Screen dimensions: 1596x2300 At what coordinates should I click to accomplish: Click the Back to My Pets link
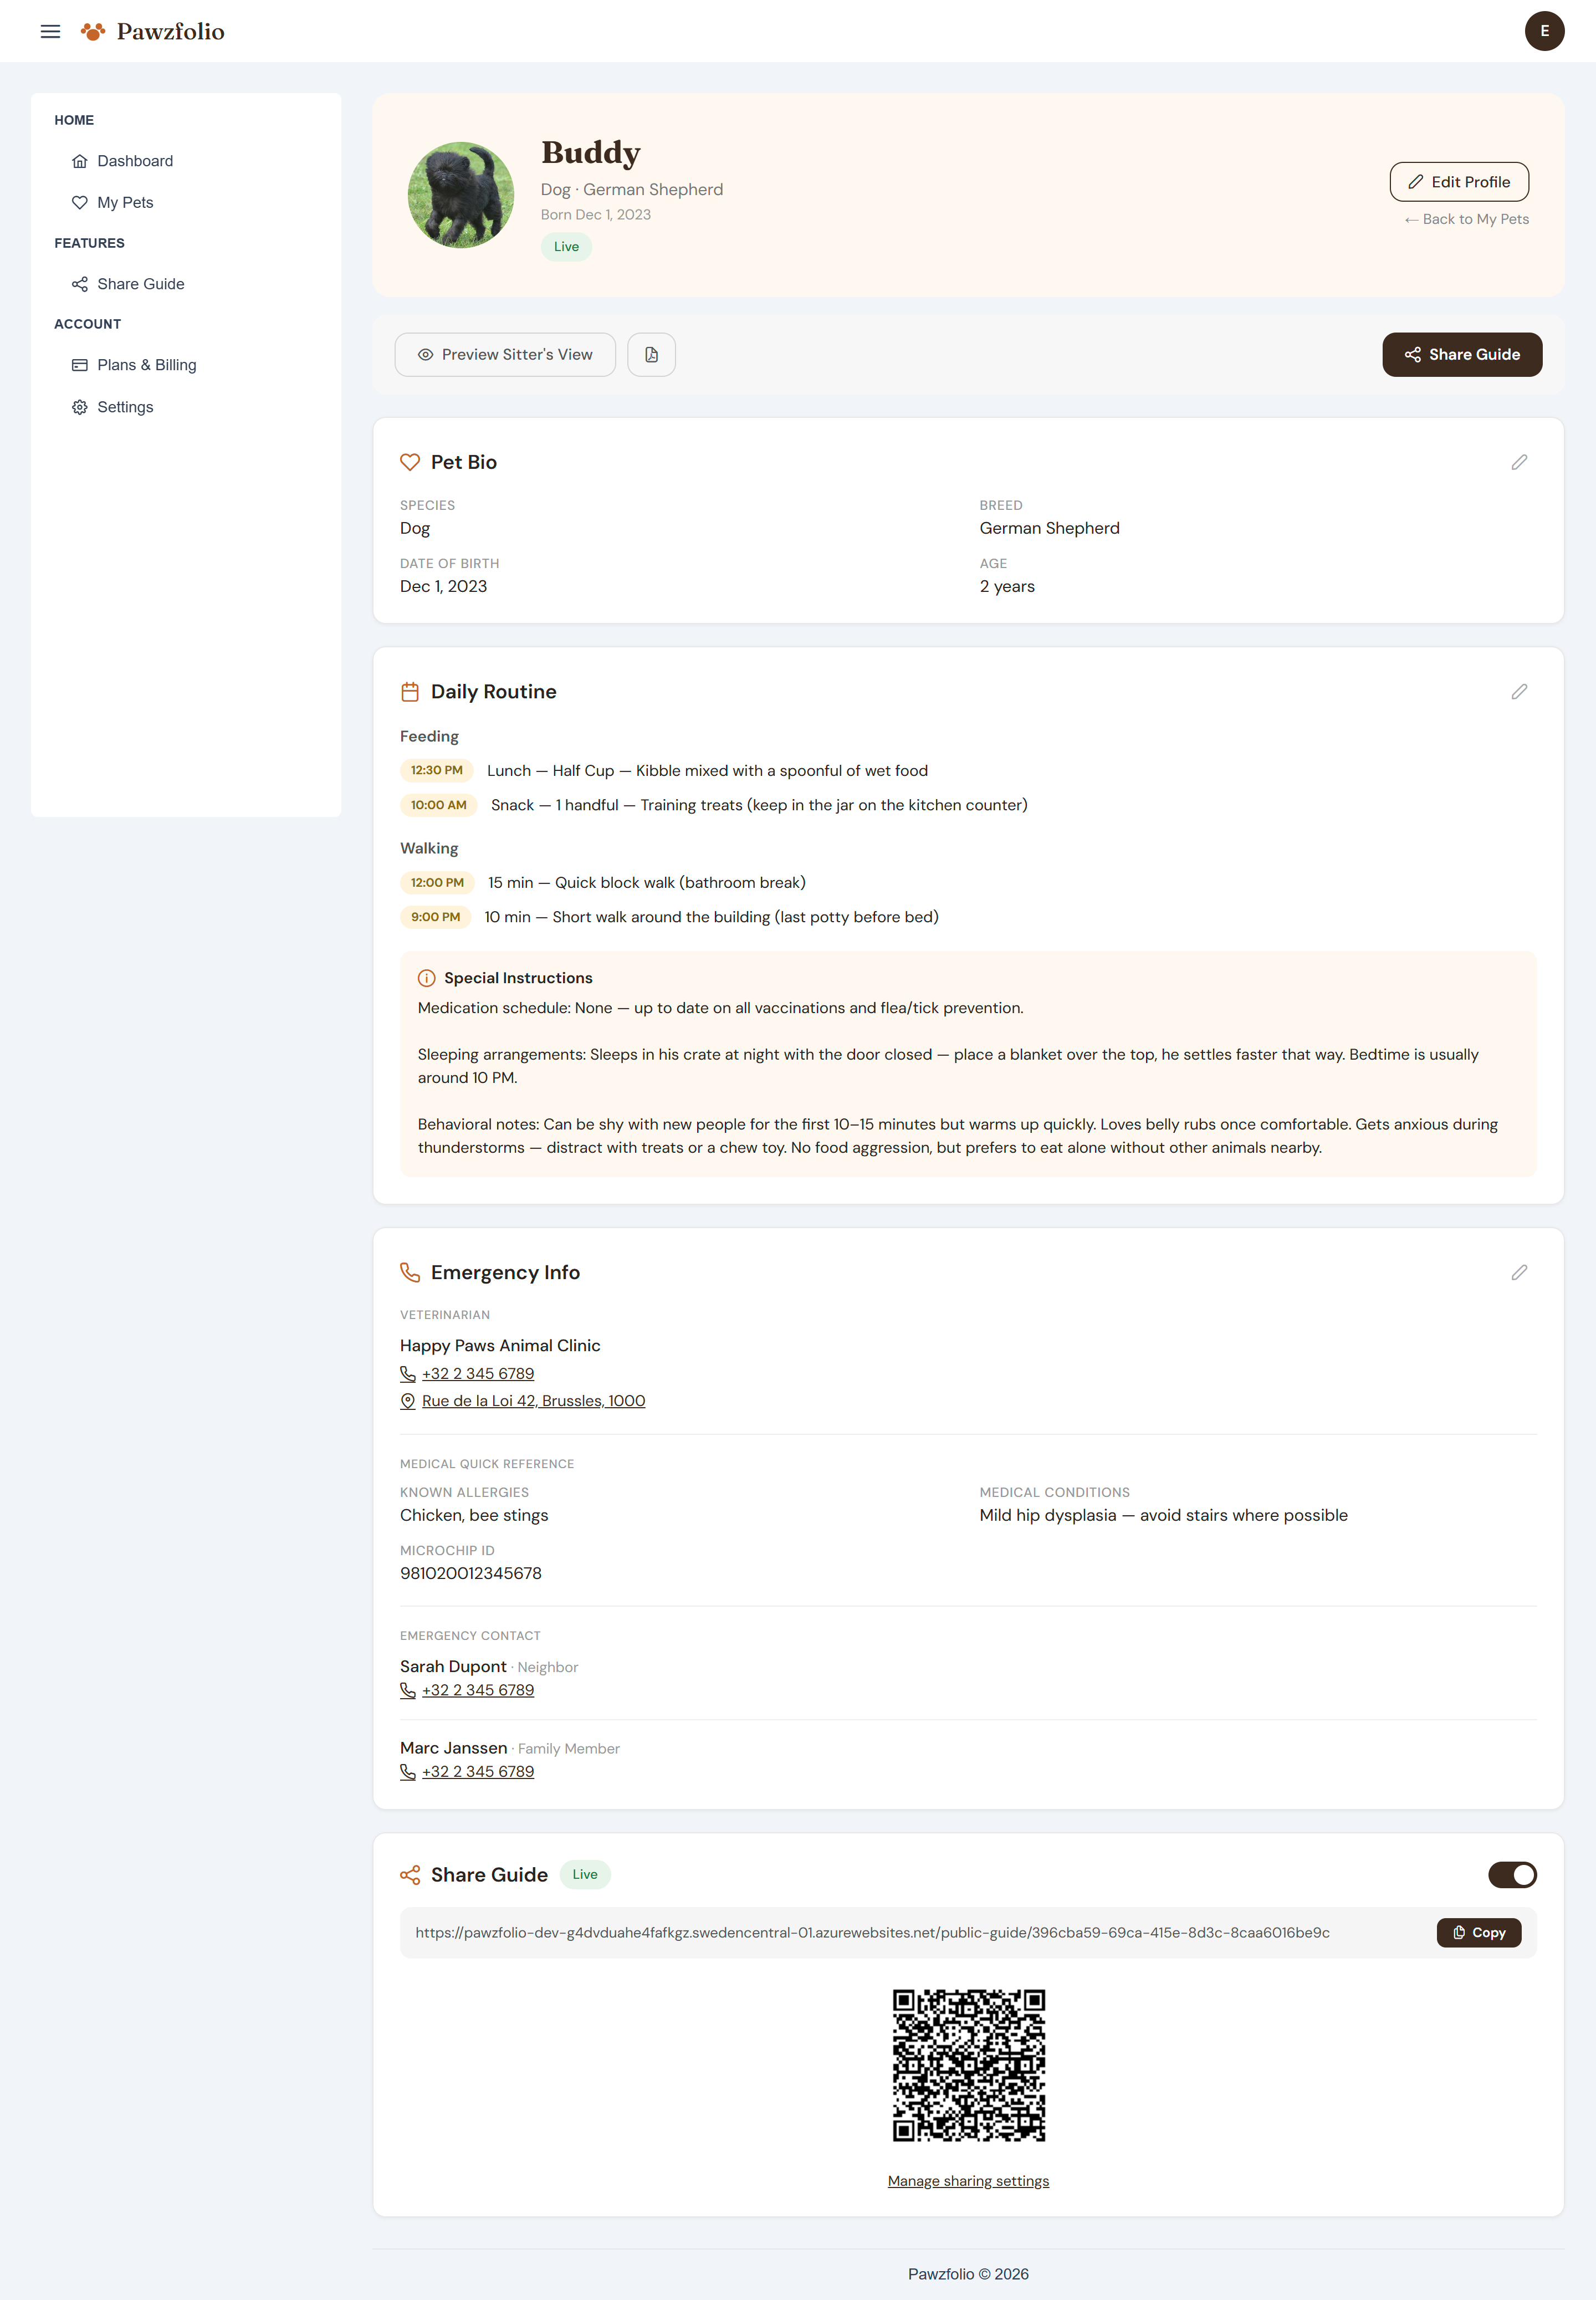click(x=1466, y=219)
